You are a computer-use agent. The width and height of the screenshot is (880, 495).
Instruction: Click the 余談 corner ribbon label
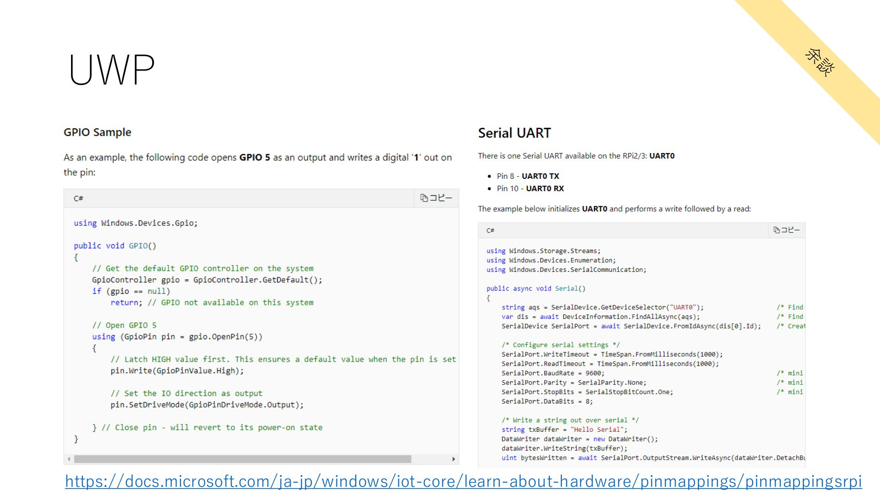coord(819,63)
